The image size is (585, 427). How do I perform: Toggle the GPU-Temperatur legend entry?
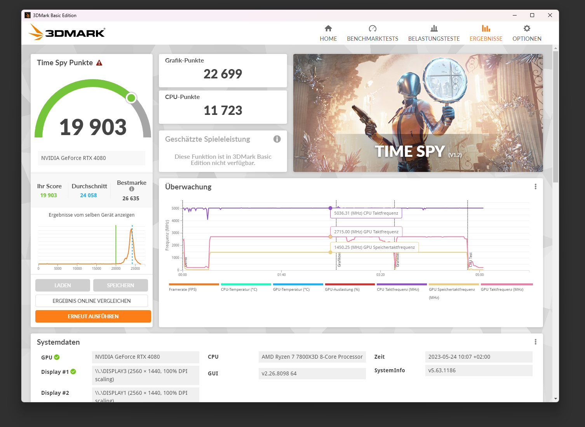[x=298, y=288]
